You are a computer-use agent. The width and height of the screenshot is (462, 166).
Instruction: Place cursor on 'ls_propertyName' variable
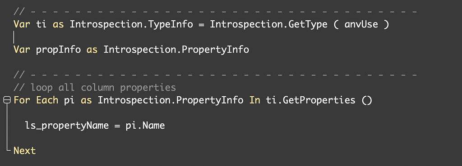(67, 126)
